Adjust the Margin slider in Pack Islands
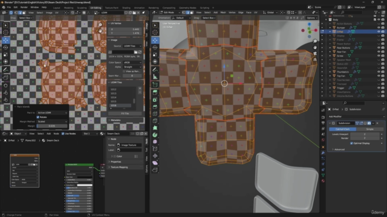Viewport: 387px width, 217px height. coord(52,126)
